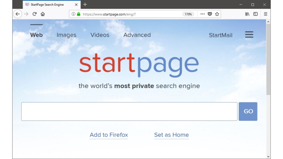283x159 pixels.
Task: Save page to Pocket icon
Action: click(210, 14)
